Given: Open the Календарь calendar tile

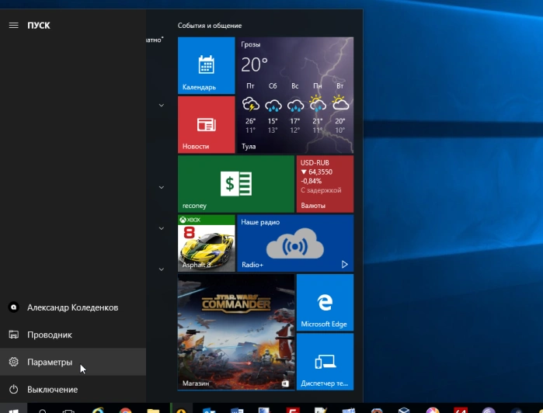Looking at the screenshot, I should [206, 65].
